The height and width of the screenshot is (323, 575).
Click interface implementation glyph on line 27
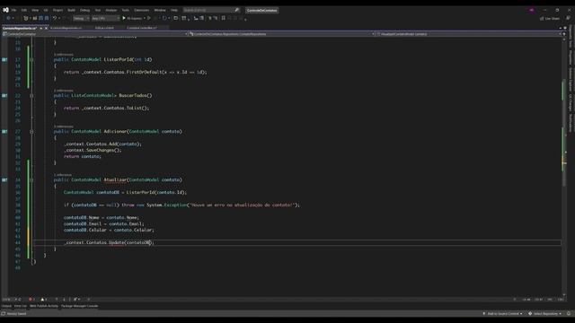click(x=4, y=132)
